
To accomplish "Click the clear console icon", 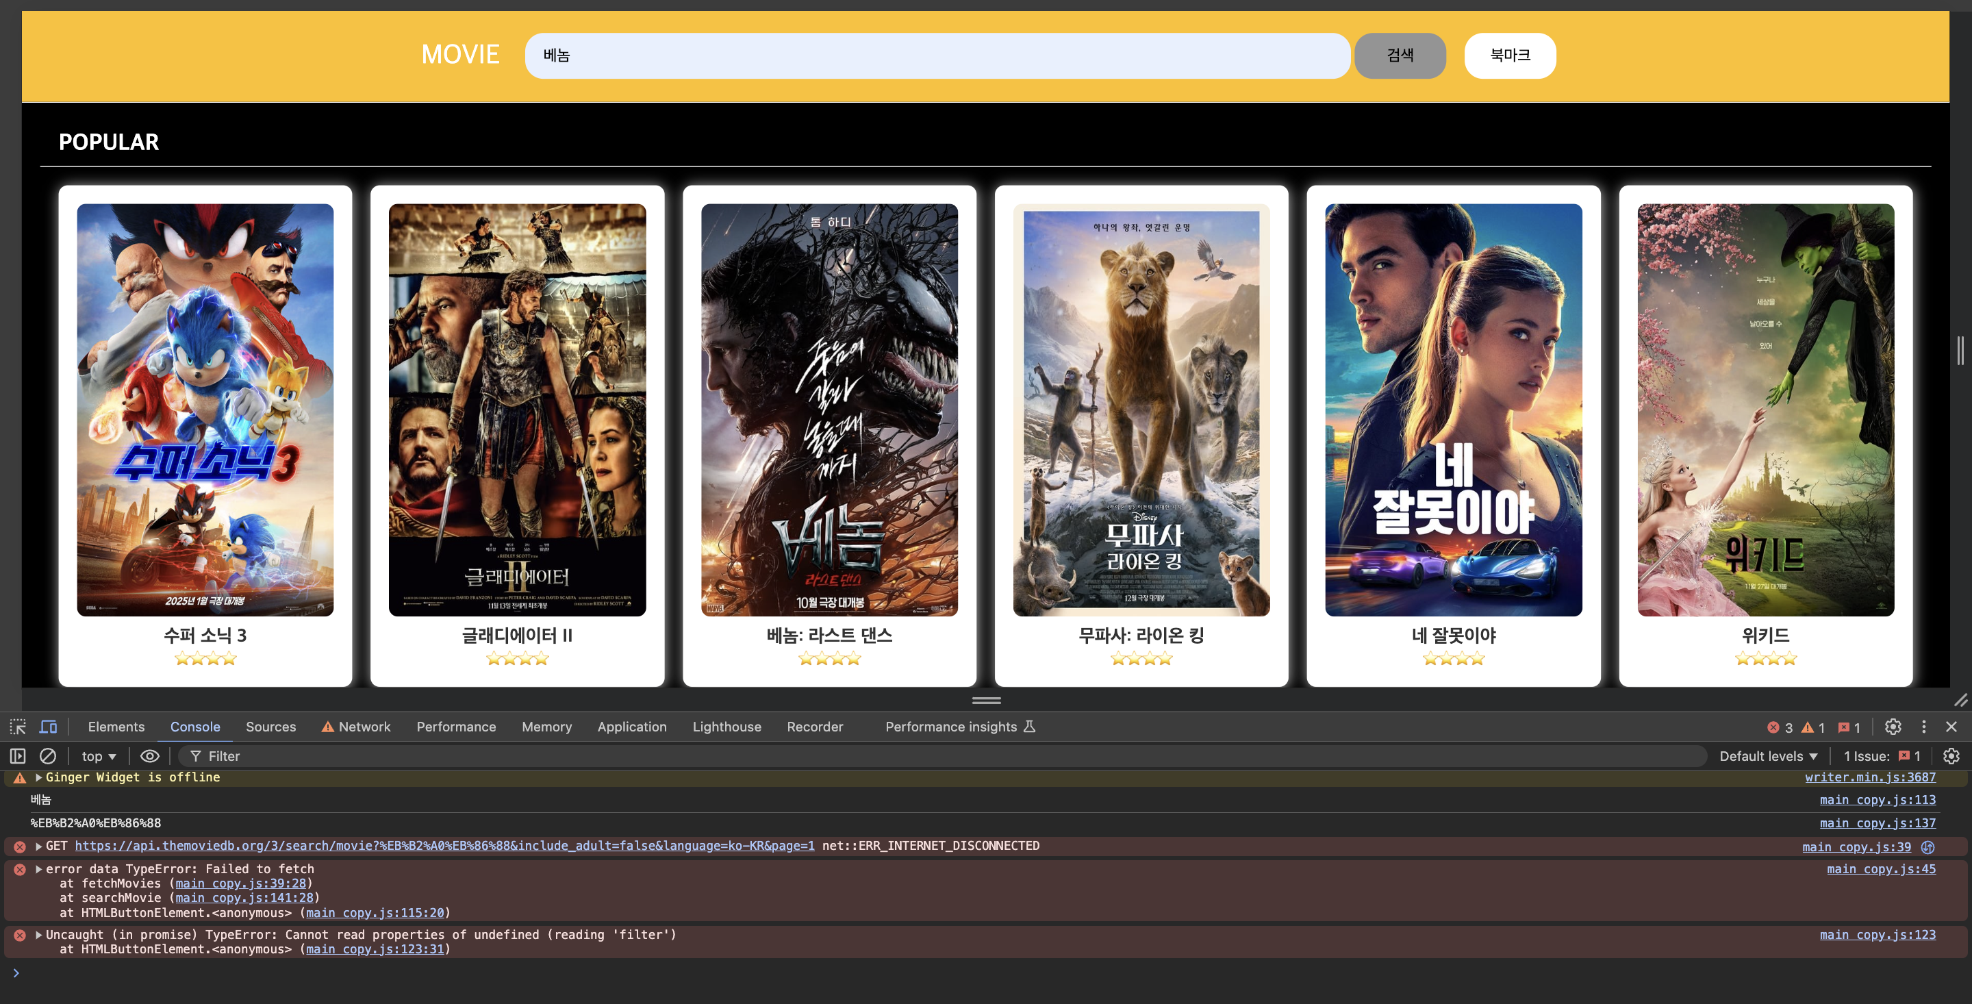I will (47, 756).
